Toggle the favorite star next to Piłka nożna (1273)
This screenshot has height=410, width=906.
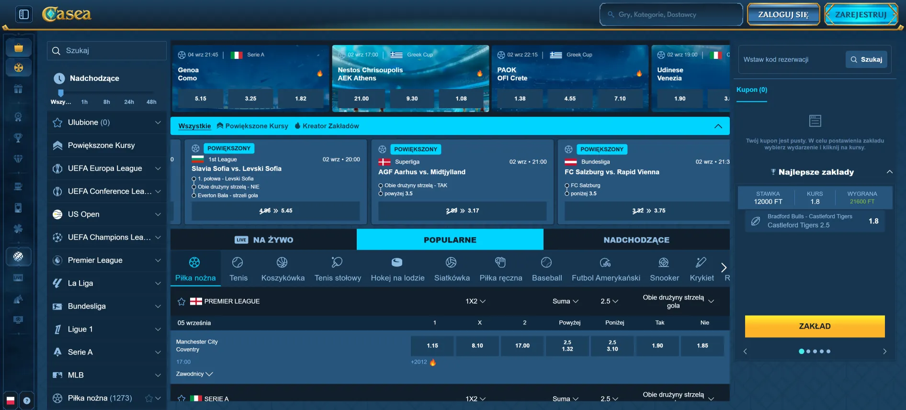[x=149, y=398]
